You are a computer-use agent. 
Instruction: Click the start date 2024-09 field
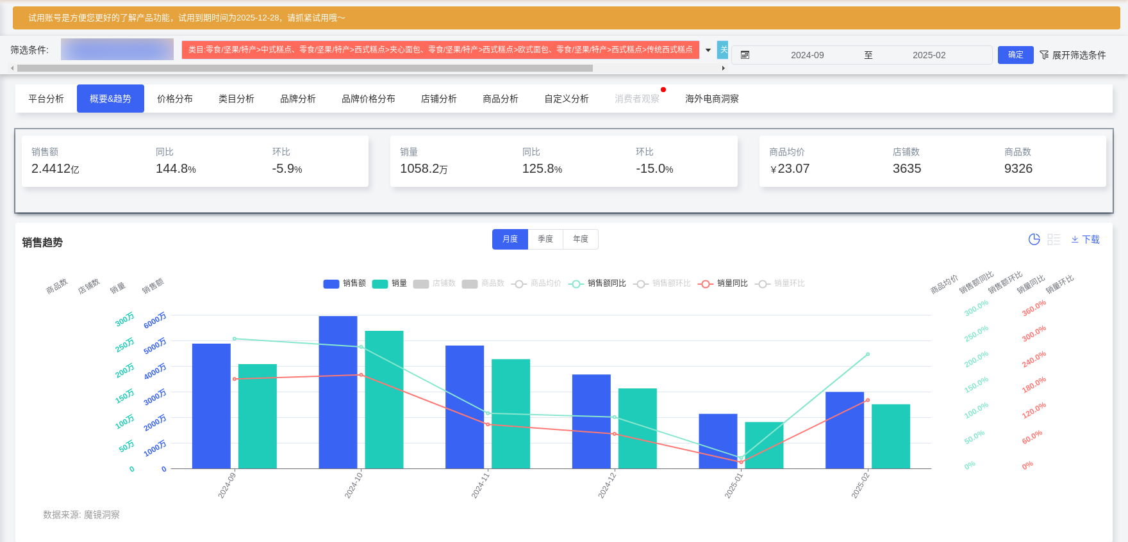[x=807, y=55]
